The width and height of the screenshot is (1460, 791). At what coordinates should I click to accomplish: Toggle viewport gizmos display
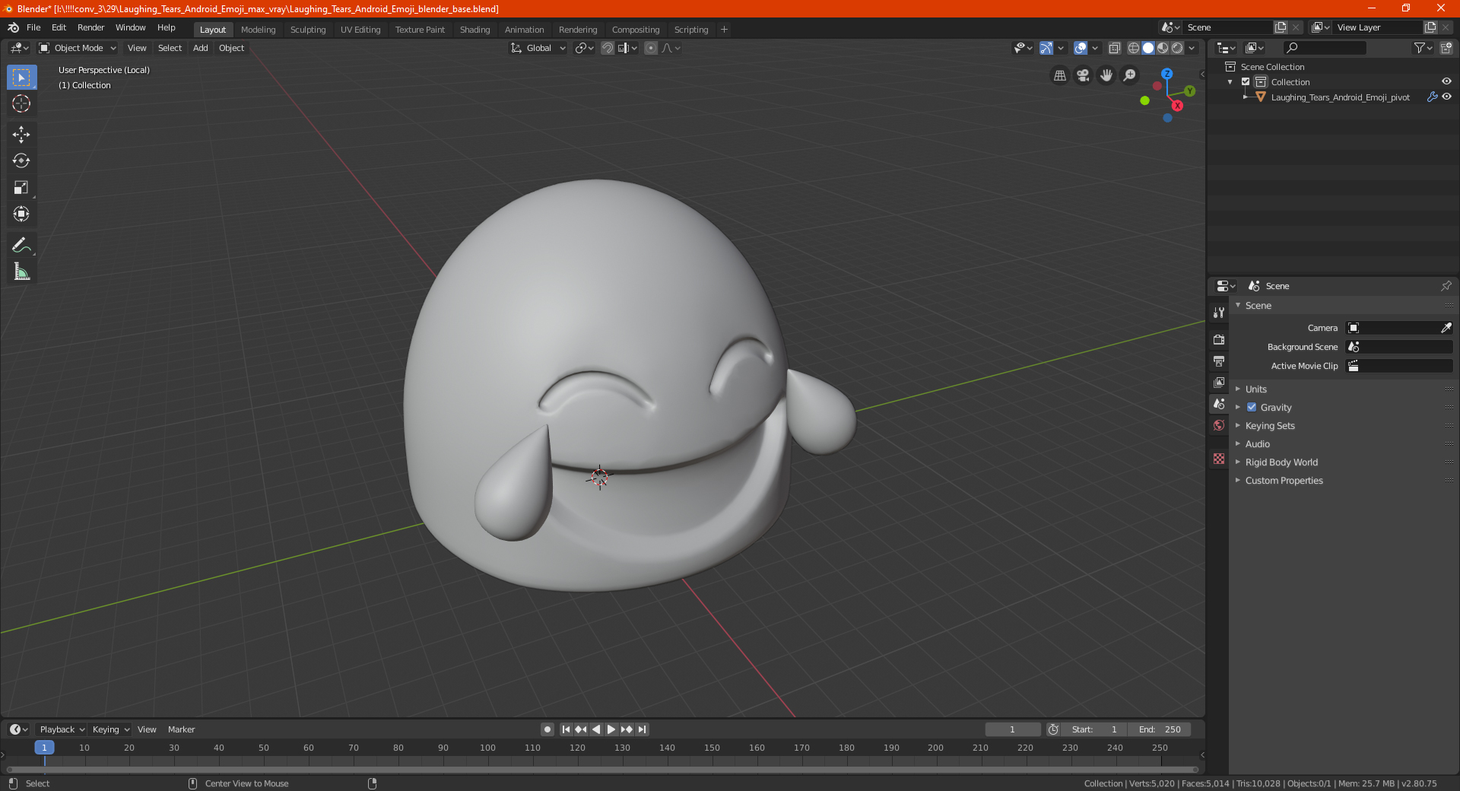pos(1046,48)
